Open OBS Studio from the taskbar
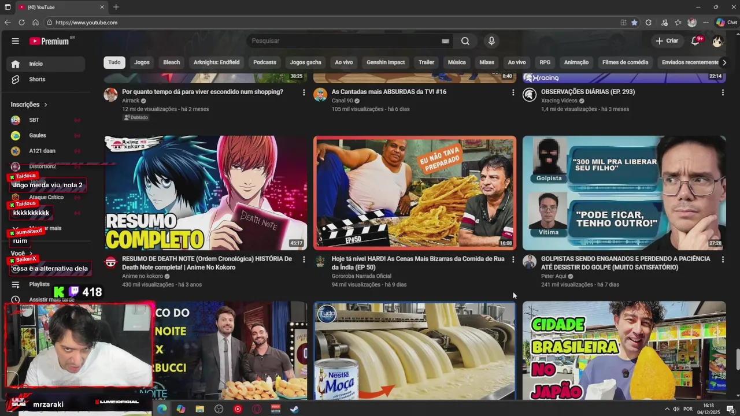The width and height of the screenshot is (740, 416). pos(219,409)
